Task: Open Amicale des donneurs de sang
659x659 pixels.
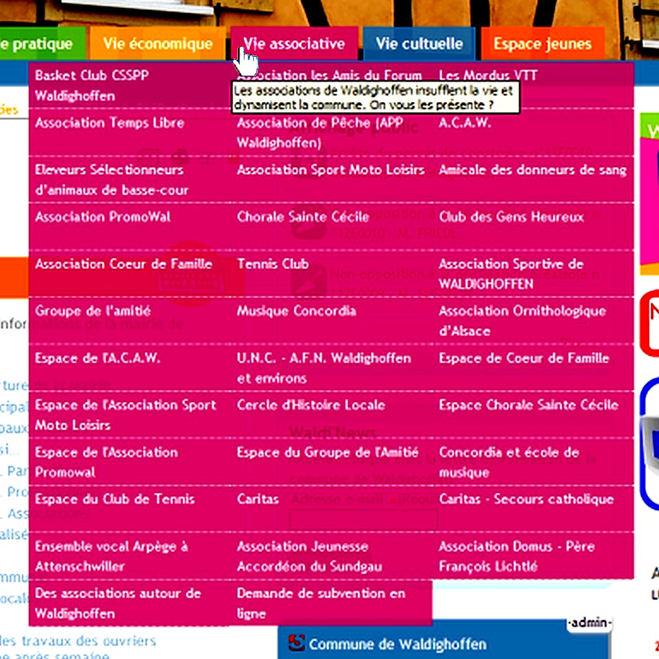Action: click(532, 170)
